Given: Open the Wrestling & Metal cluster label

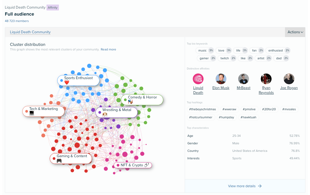Looking at the screenshot, I should point(116,112).
